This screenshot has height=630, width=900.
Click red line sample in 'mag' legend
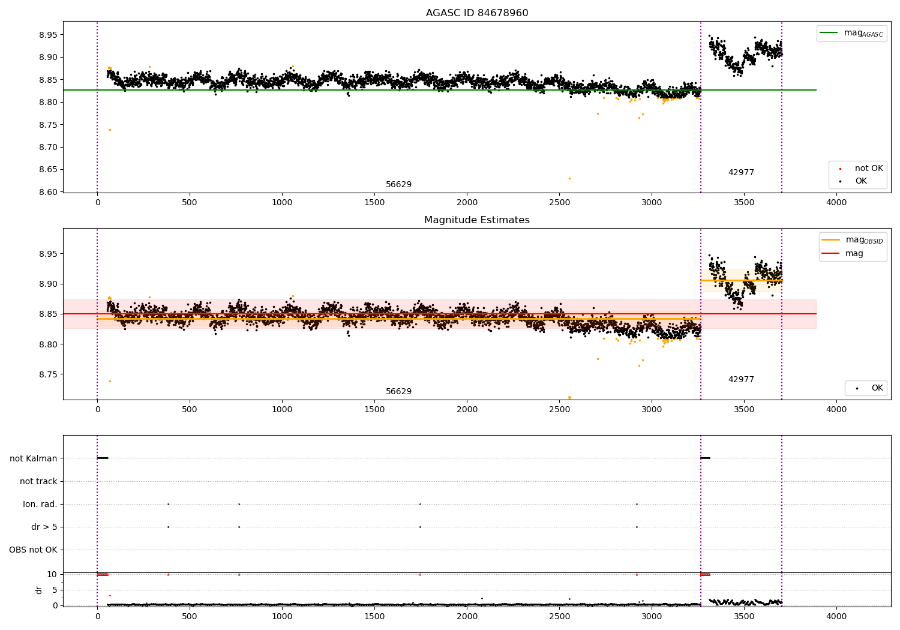tap(830, 253)
